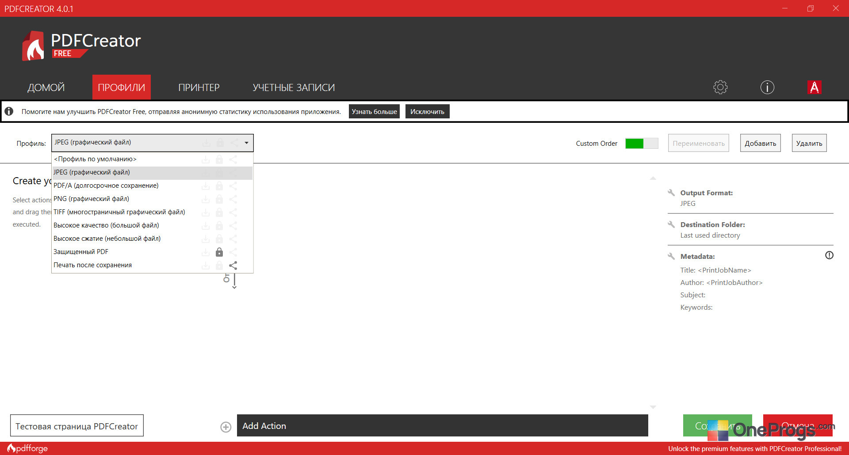Open Output Format setting heading
This screenshot has width=849, height=455.
click(x=707, y=193)
